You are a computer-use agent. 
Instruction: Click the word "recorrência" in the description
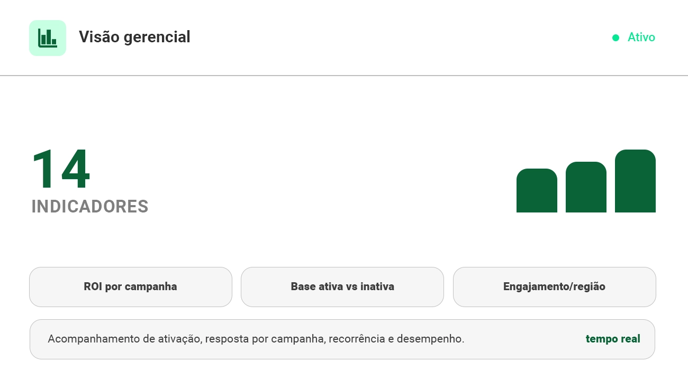tap(357, 339)
